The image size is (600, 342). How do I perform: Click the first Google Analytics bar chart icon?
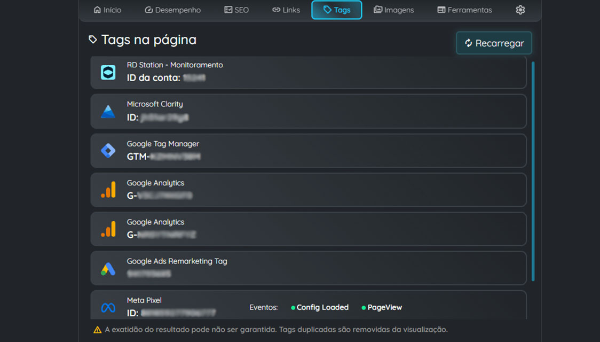click(x=108, y=190)
